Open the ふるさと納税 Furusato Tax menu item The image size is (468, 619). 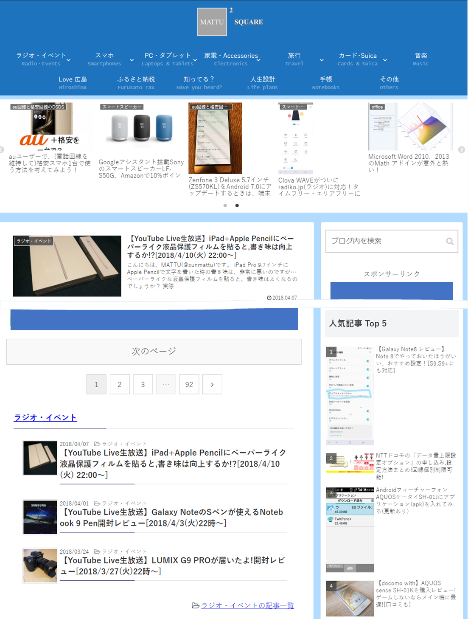click(136, 83)
